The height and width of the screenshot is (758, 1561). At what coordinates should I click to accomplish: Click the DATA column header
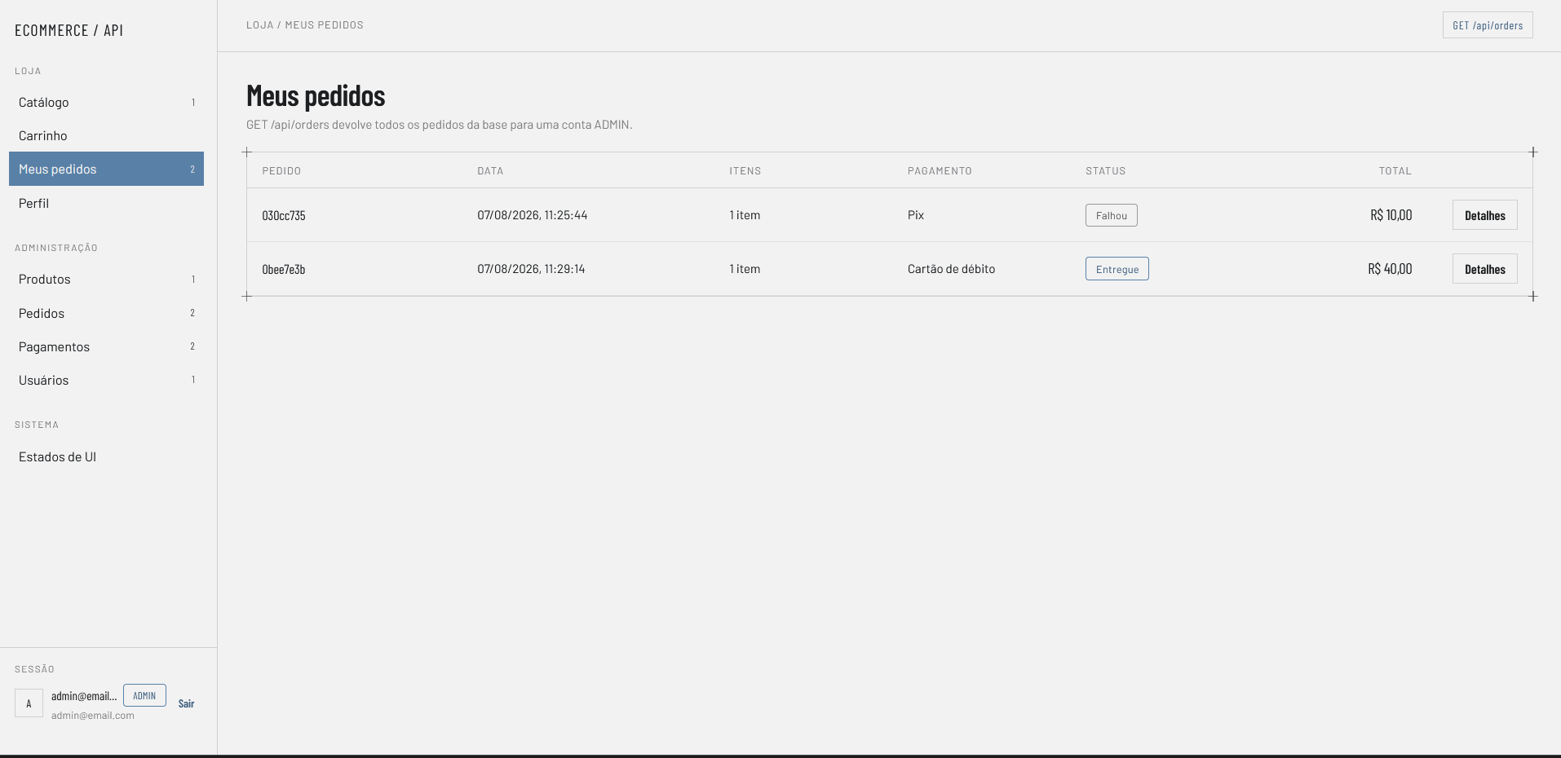pyautogui.click(x=490, y=171)
